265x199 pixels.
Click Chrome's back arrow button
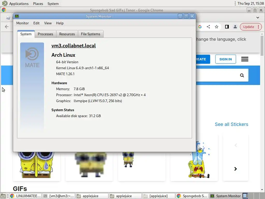(x=7, y=27)
